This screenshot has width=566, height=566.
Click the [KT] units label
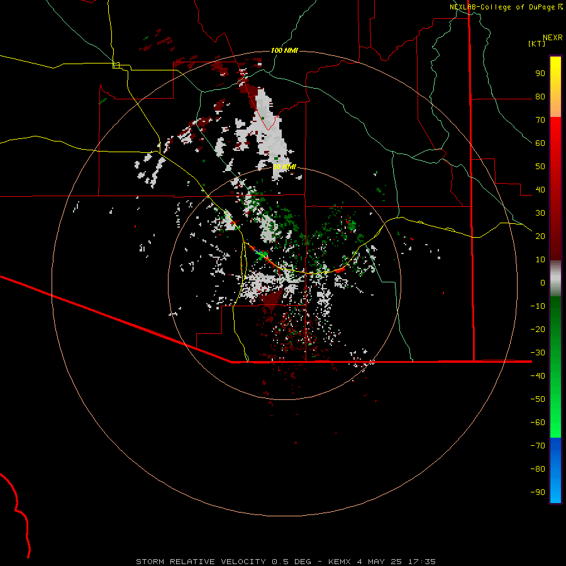coord(536,43)
